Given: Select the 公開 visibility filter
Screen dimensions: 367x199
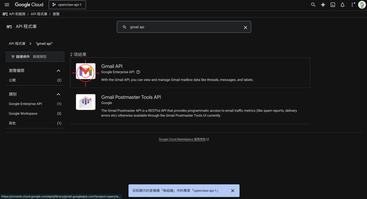Looking at the screenshot, I should pyautogui.click(x=12, y=80).
